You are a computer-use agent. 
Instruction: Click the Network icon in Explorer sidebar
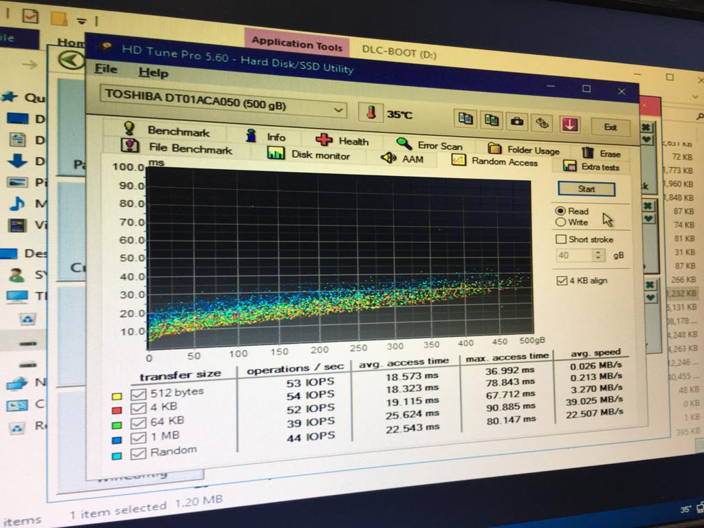[x=16, y=384]
